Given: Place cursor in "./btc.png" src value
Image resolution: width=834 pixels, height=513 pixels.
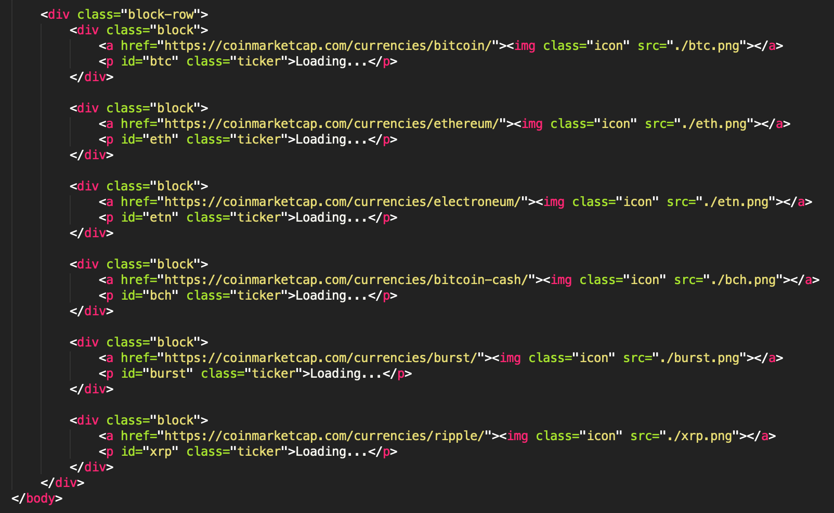Looking at the screenshot, I should click(707, 46).
